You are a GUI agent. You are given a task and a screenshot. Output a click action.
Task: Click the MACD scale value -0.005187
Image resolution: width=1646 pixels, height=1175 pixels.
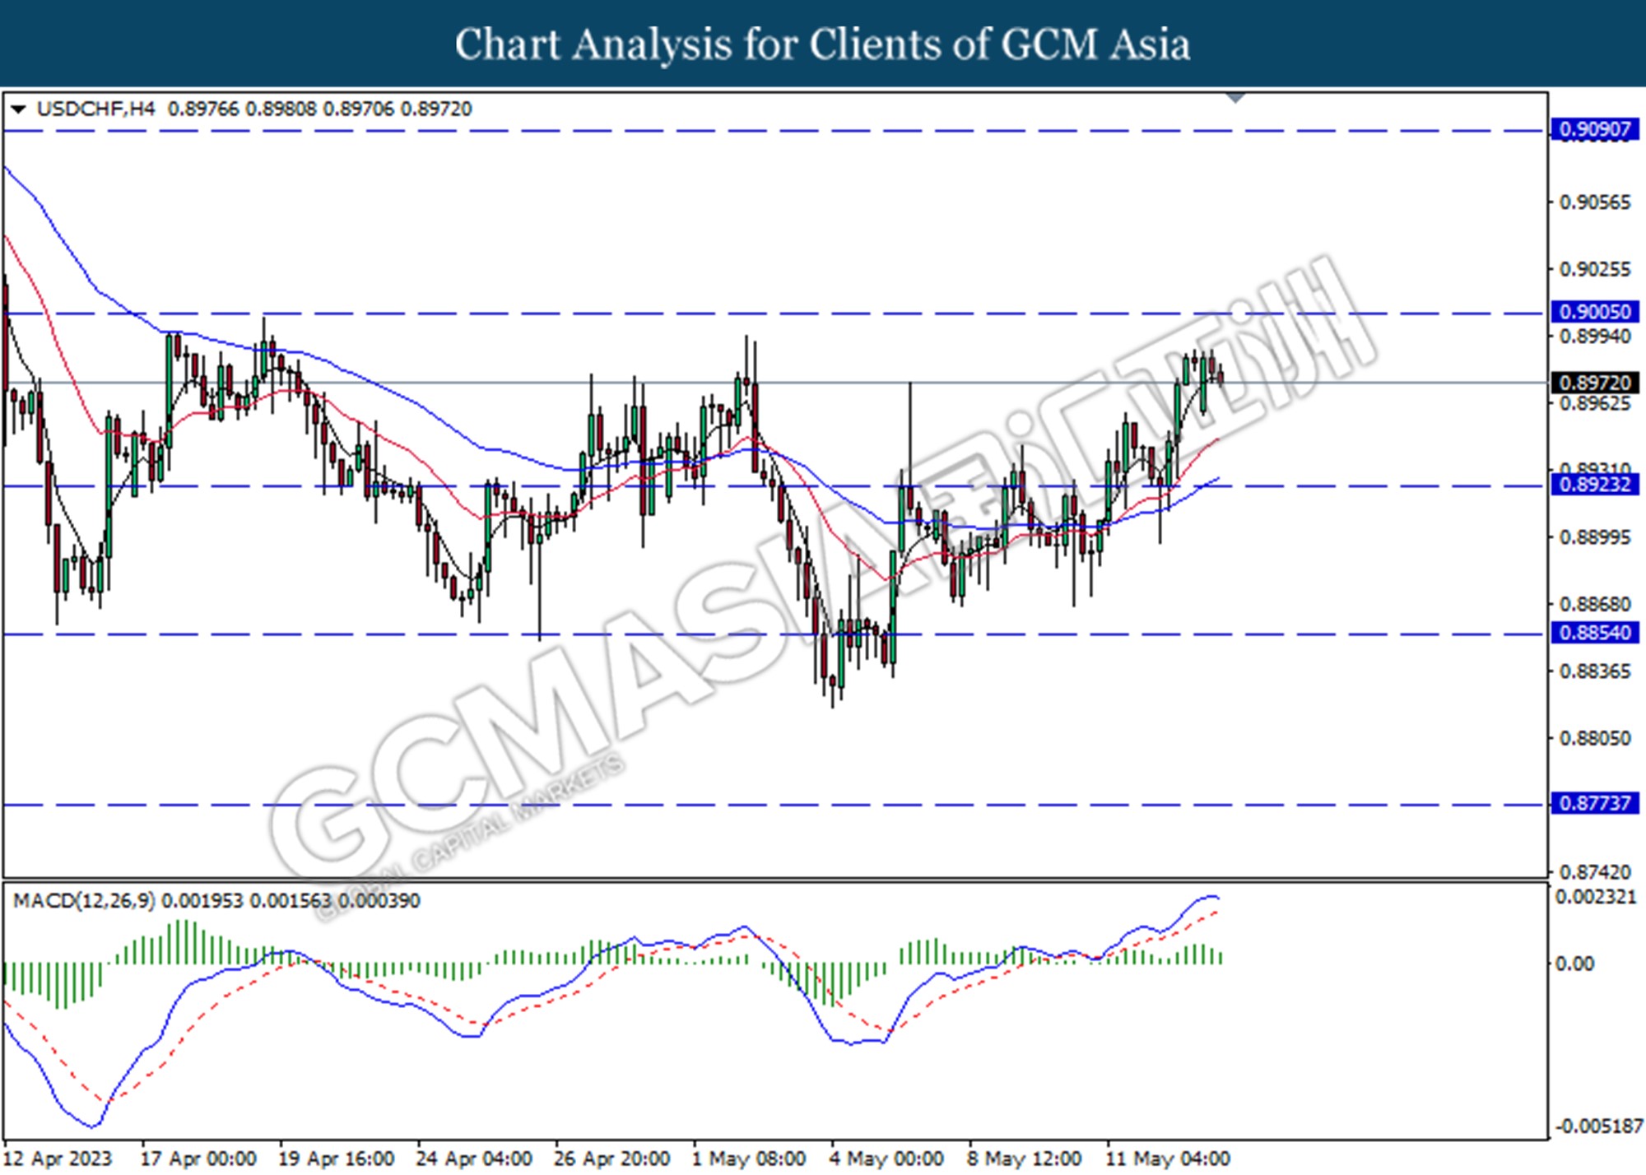click(x=1597, y=1126)
